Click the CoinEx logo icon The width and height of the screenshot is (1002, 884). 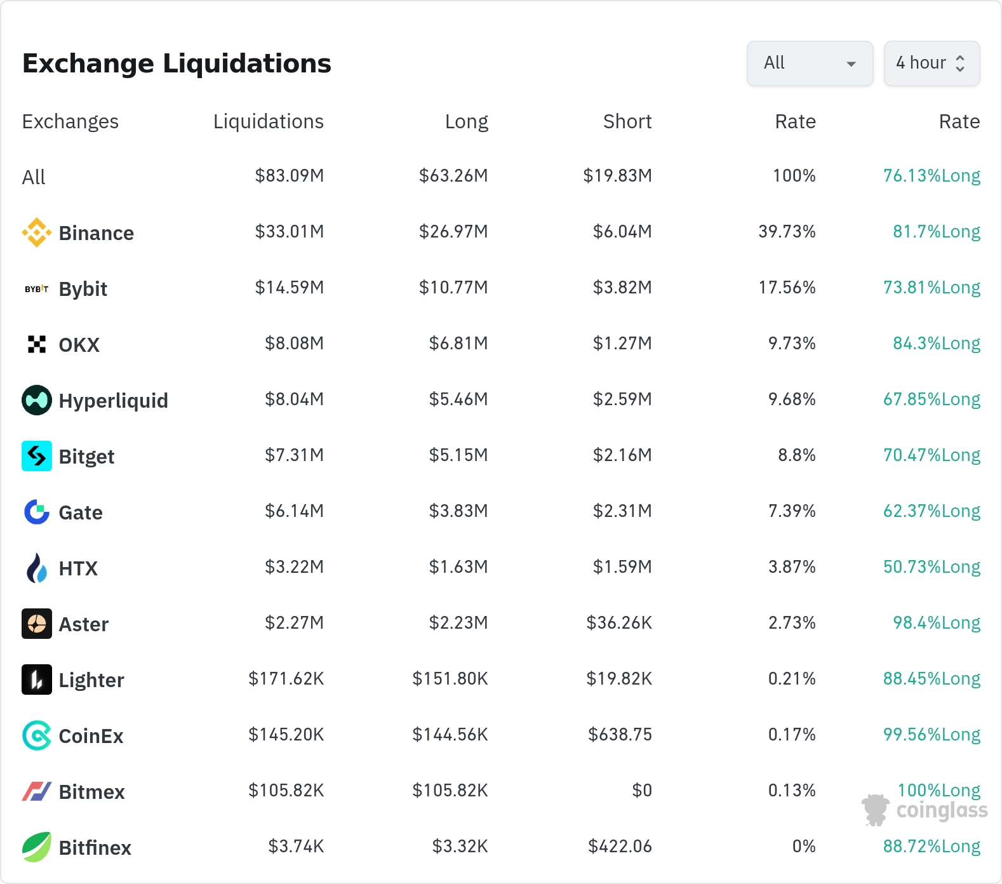point(37,735)
